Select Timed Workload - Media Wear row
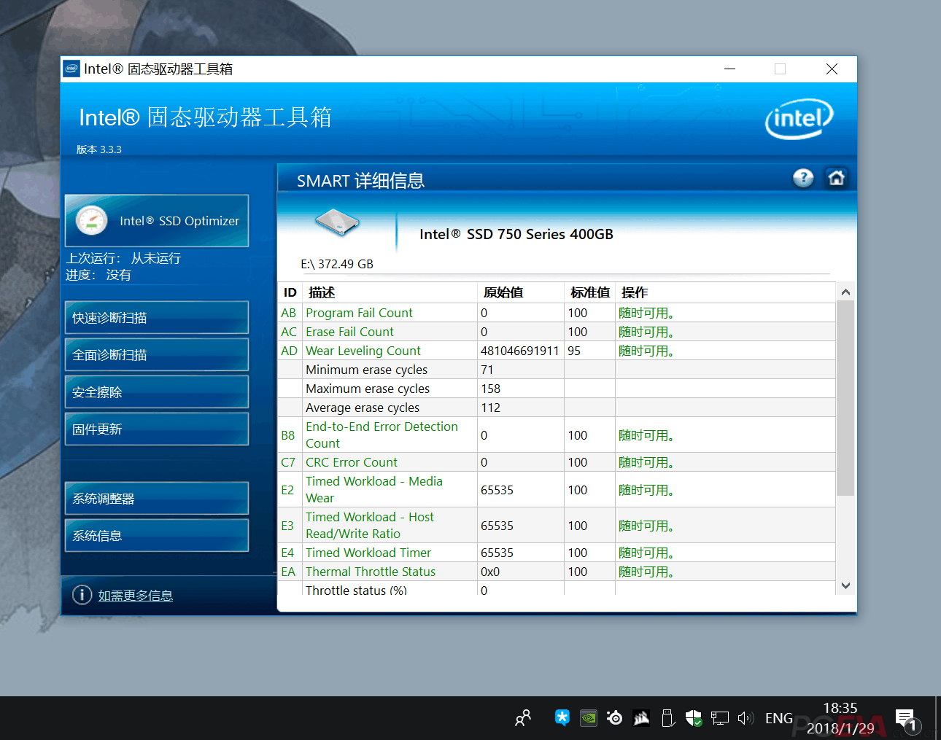Viewport: 941px width, 740px height. 557,490
